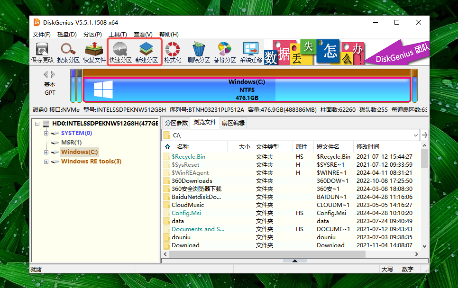Image resolution: width=458 pixels, height=288 pixels.
Task: Start Quick Partition (快速分区)
Action: pyautogui.click(x=120, y=53)
